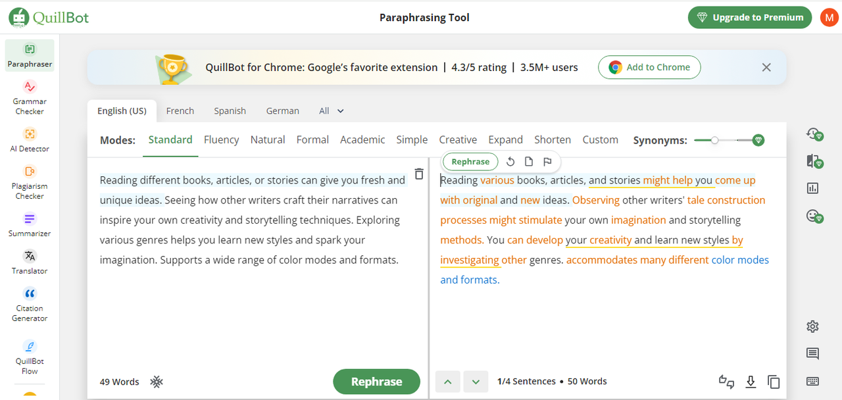842x400 pixels.
Task: Dismiss the Chrome extension banner
Action: point(766,67)
